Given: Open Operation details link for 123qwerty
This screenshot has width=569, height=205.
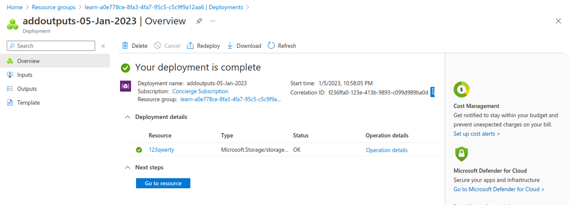Looking at the screenshot, I should tap(387, 150).
